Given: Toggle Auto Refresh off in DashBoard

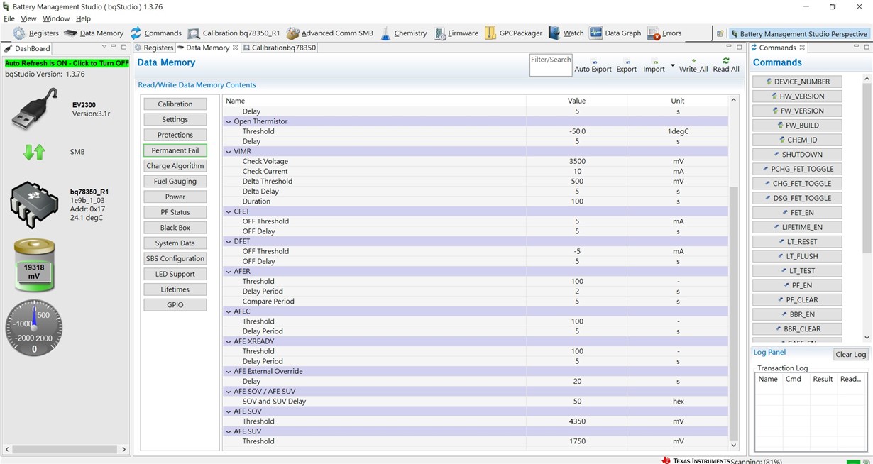Looking at the screenshot, I should (67, 63).
